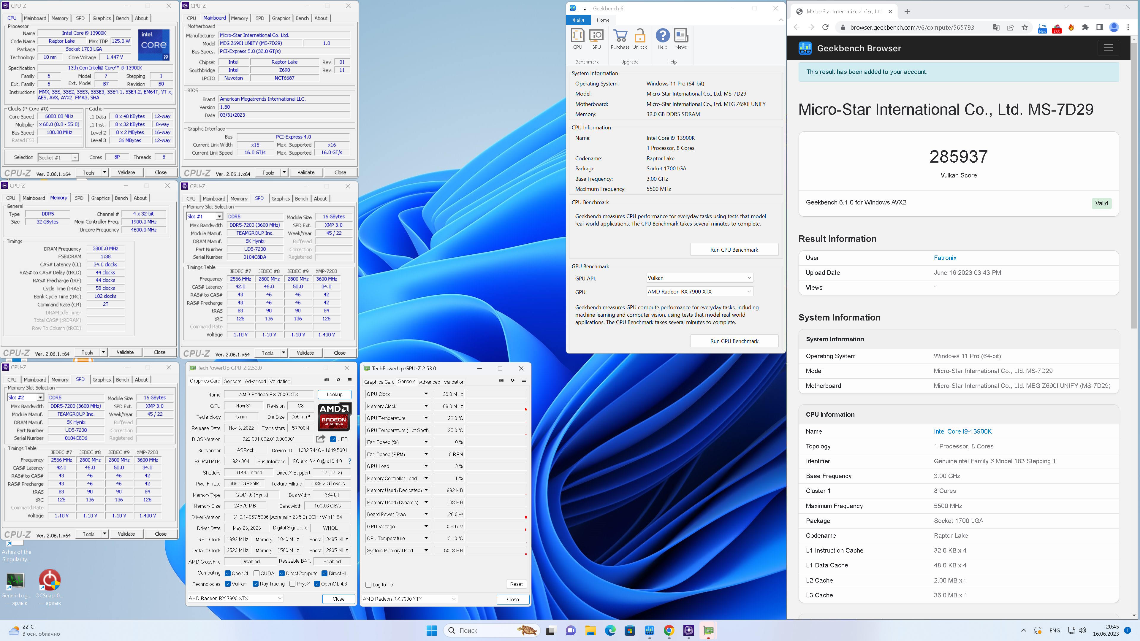Take screenshot via camera icon in GPU-Z Graphics Card window
Viewport: 1140px width, 641px height.
(x=327, y=380)
